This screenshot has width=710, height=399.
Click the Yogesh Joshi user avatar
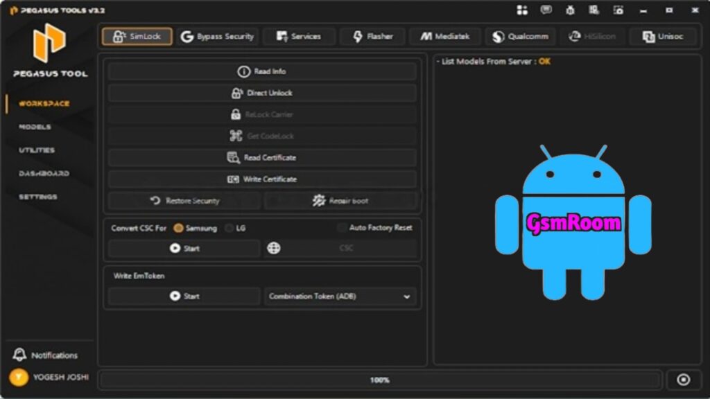click(20, 378)
